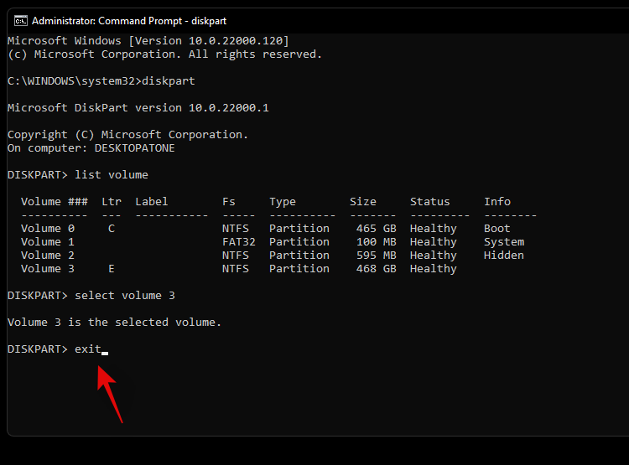The image size is (629, 465).
Task: Click the FAT32 file system entry
Action: pyautogui.click(x=238, y=242)
